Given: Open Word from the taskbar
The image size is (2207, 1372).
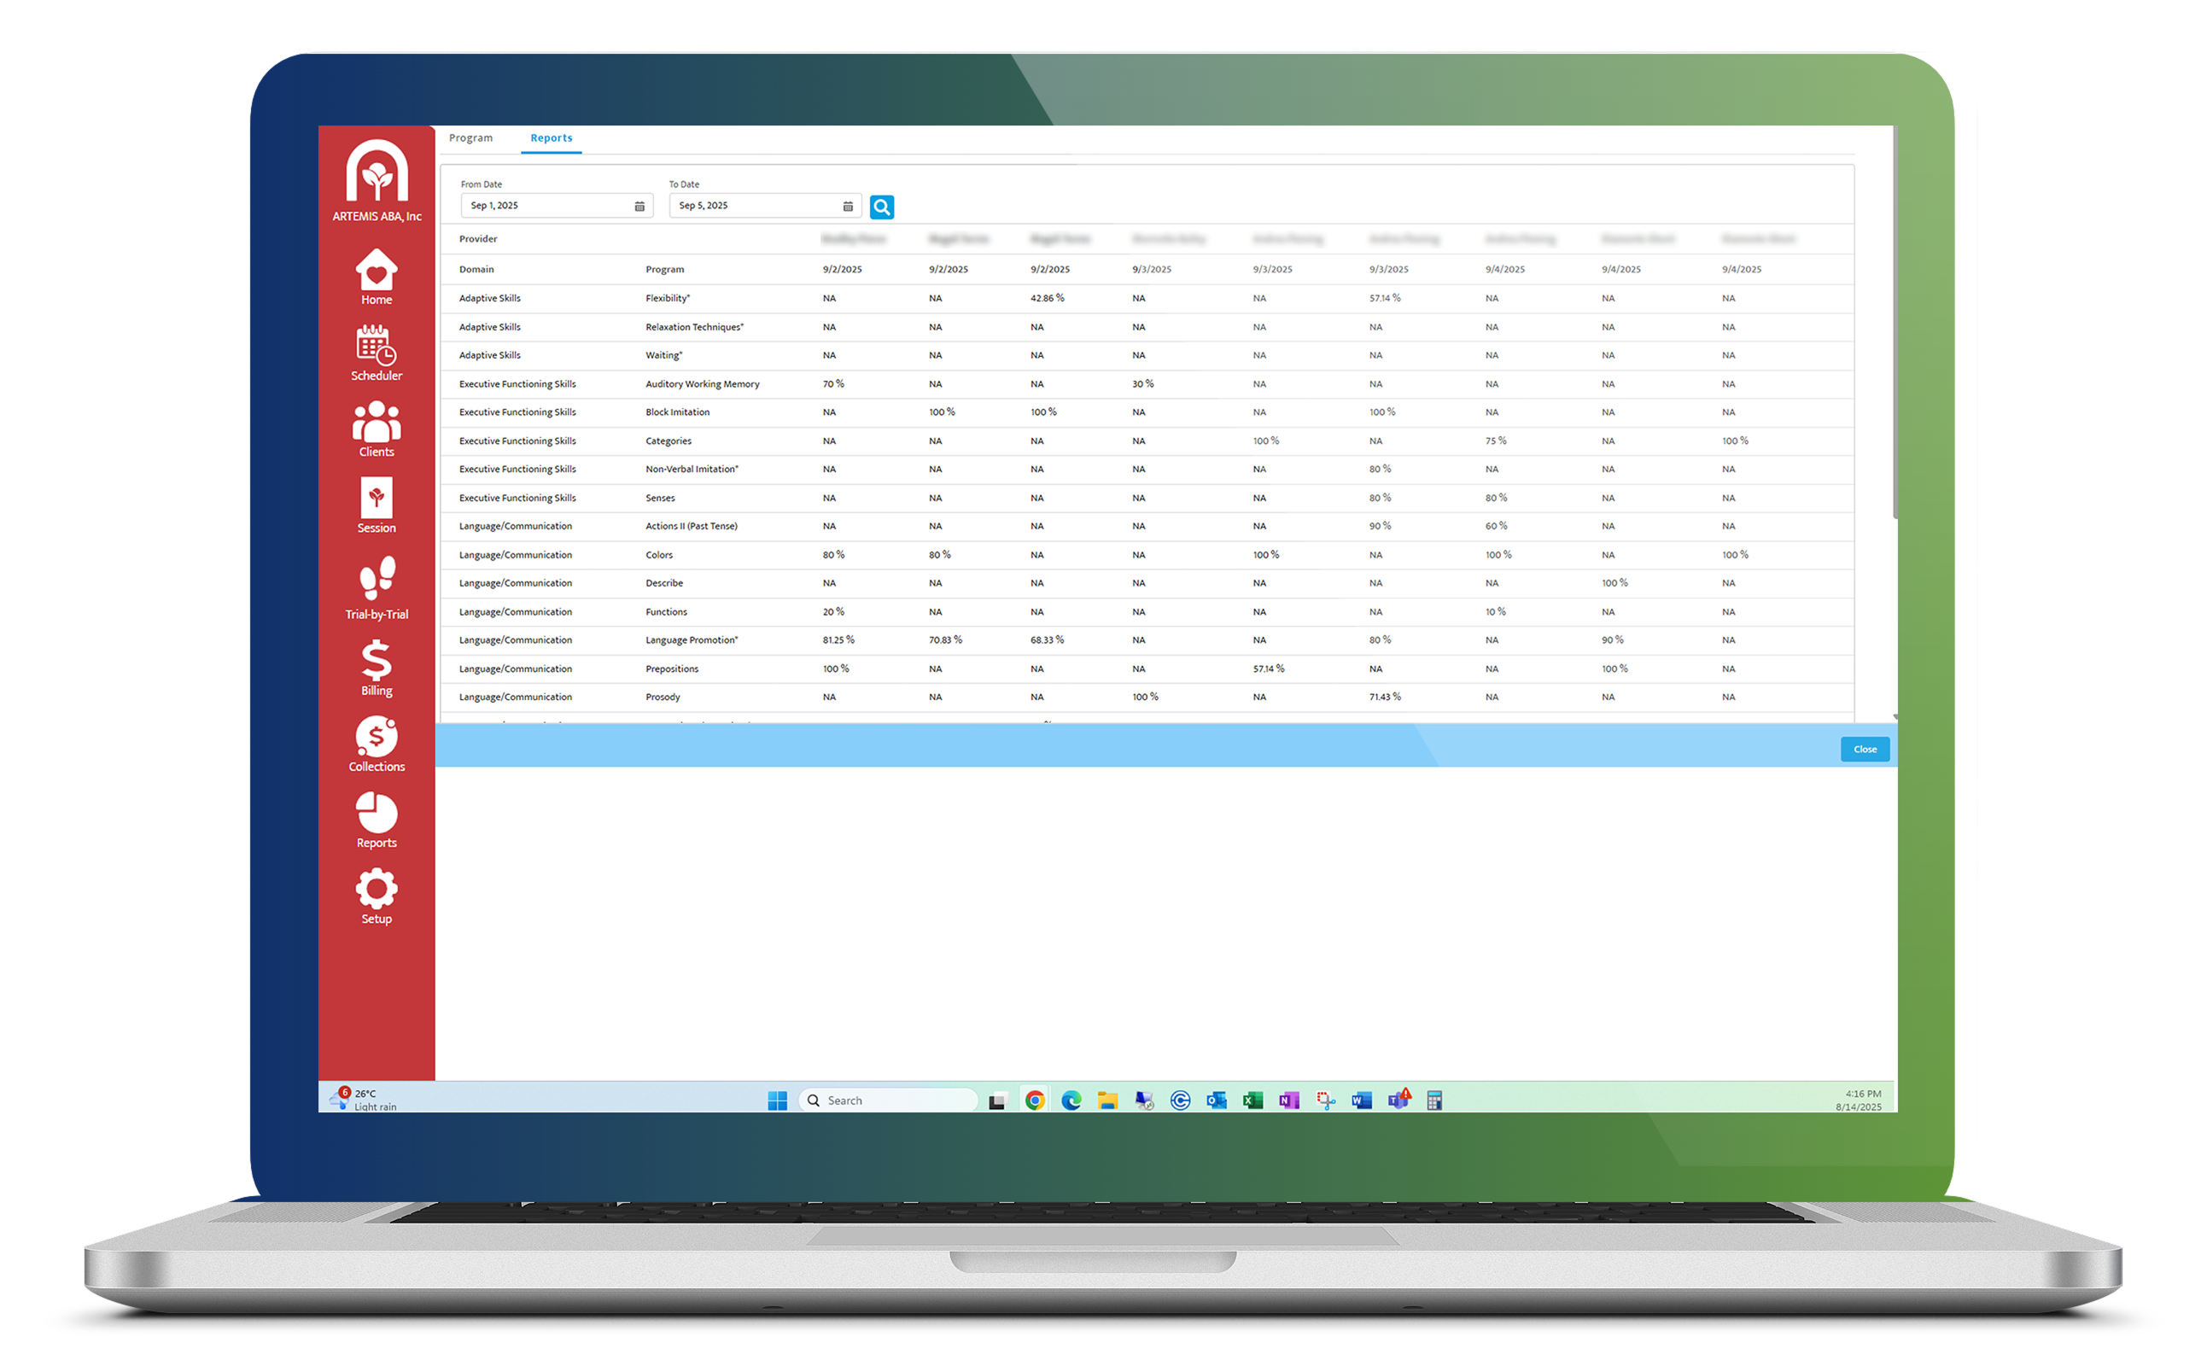Looking at the screenshot, I should pos(1362,1101).
